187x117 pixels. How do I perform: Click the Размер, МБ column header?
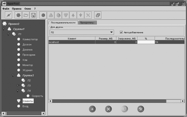pyautogui.click(x=106, y=39)
